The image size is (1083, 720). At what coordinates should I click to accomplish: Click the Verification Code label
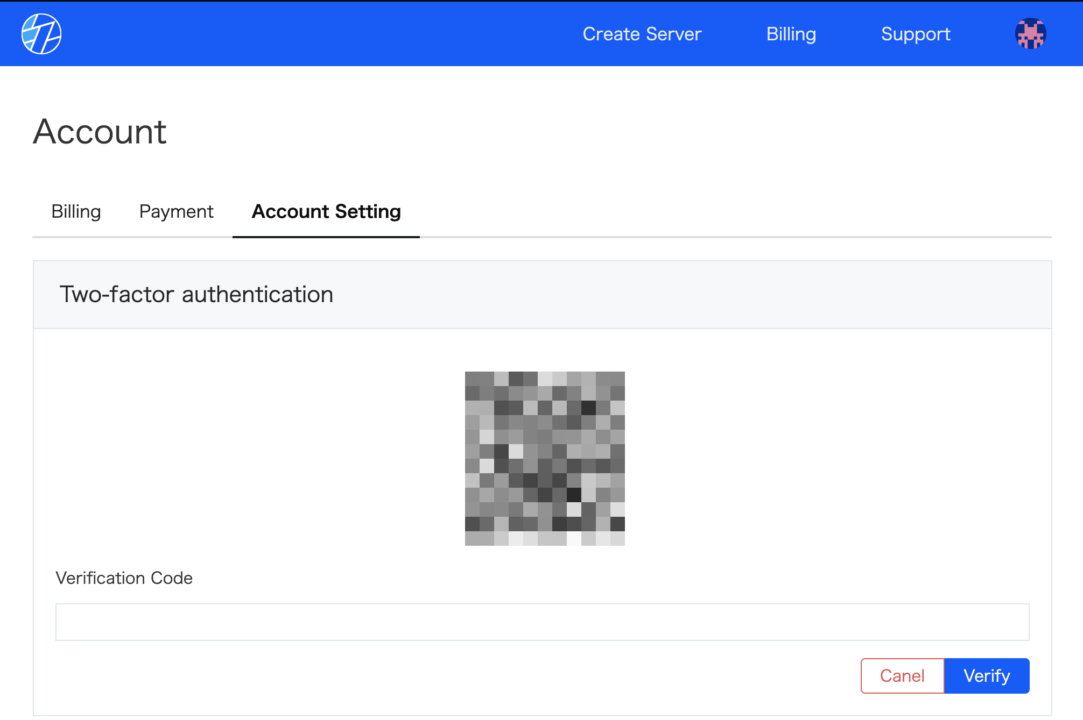click(x=124, y=578)
